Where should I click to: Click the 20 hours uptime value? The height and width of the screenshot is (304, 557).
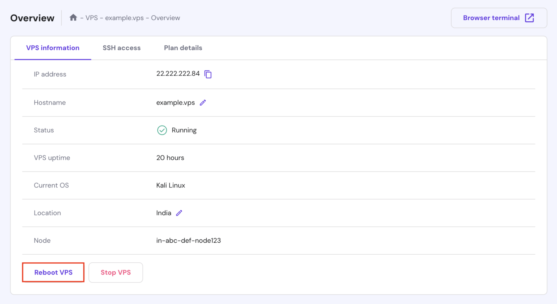click(x=170, y=158)
